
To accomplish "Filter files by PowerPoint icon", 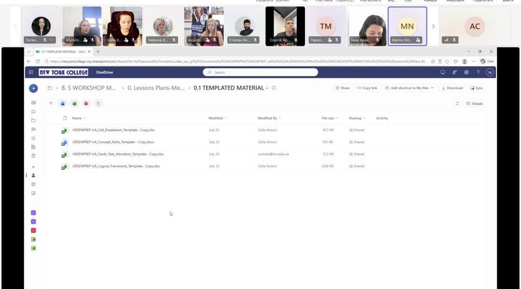I will click(x=86, y=104).
